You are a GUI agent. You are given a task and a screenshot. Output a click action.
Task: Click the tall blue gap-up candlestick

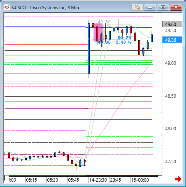89,48
